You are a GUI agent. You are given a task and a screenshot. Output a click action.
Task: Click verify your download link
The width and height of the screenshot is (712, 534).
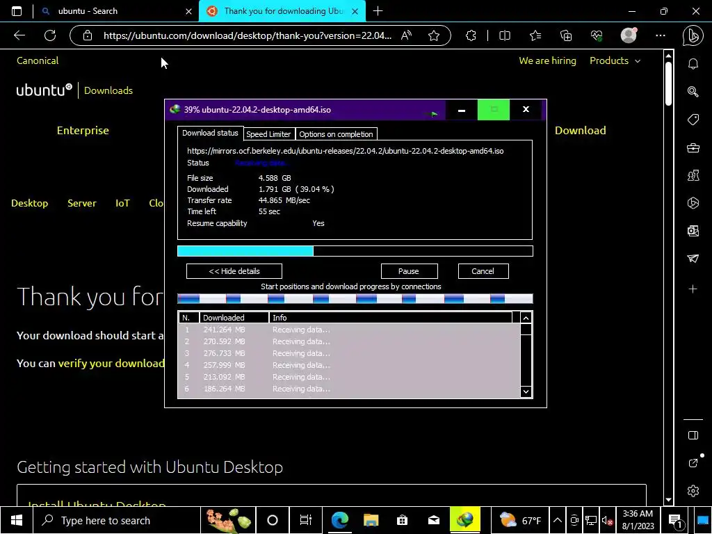click(x=111, y=363)
